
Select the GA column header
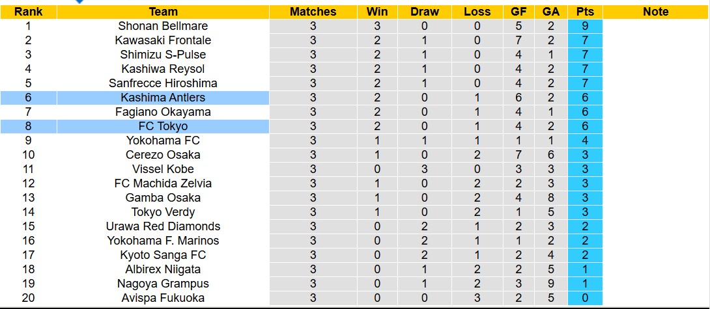551,12
